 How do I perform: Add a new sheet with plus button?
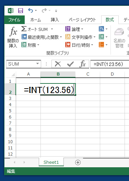(78, 162)
